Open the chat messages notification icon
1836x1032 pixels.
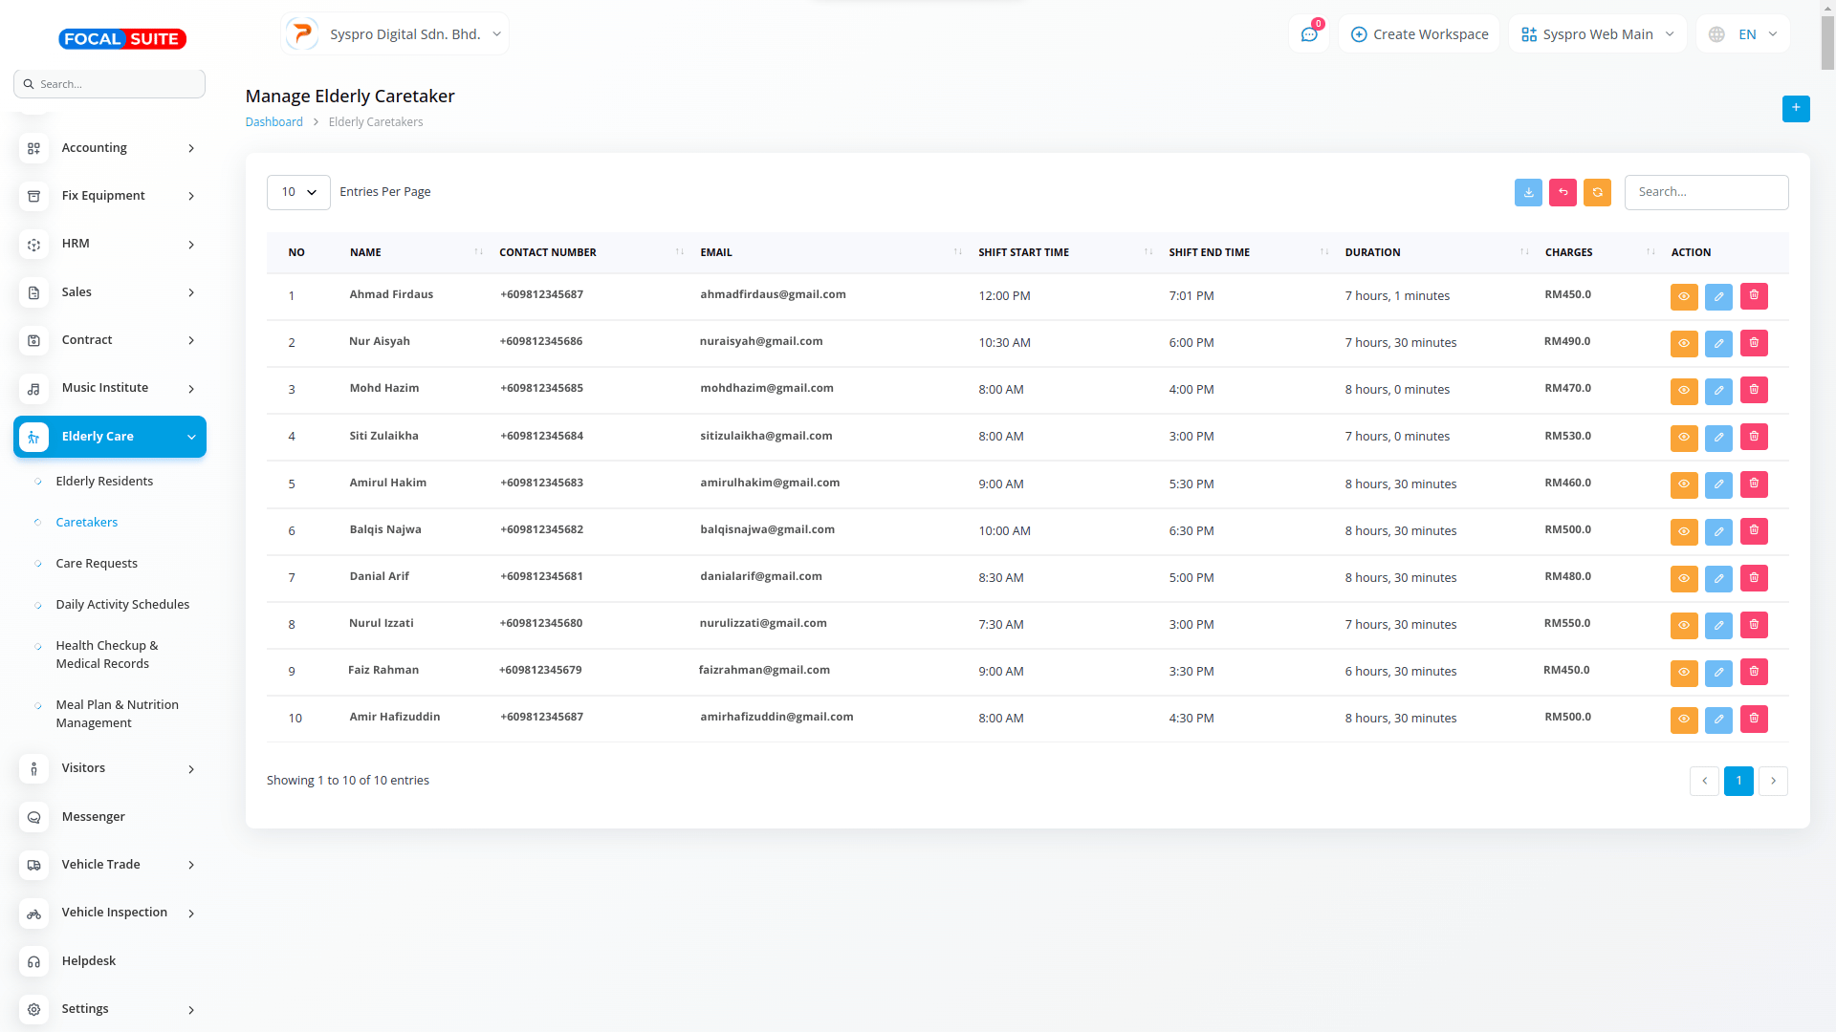point(1308,34)
